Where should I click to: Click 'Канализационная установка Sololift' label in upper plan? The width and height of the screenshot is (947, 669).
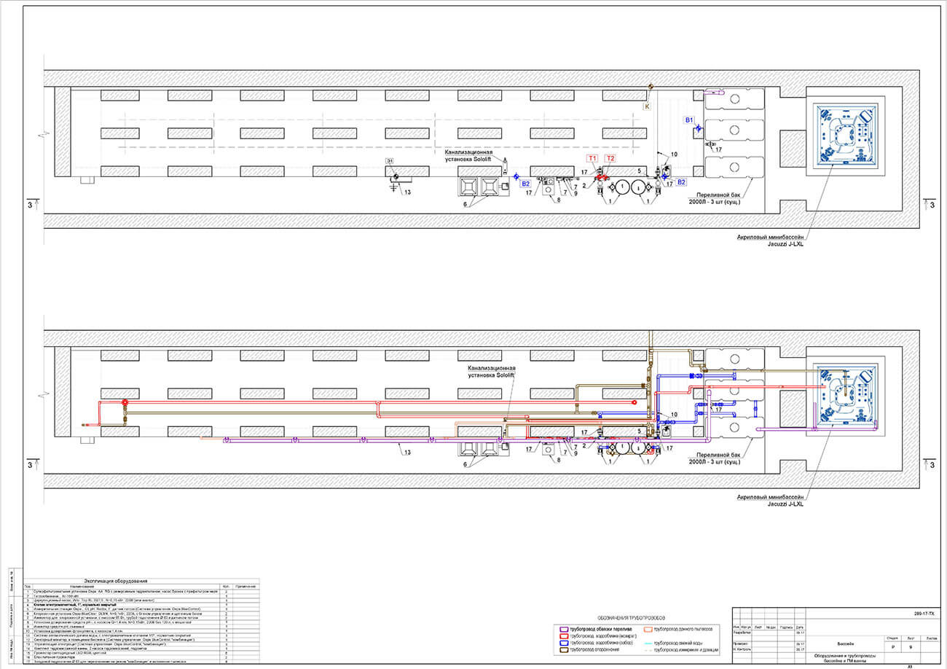[x=474, y=156]
